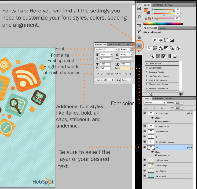Image resolution: width=197 pixels, height=189 pixels.
Task: Open the Mini Bridge icon in dock
Action: (x=139, y=9)
